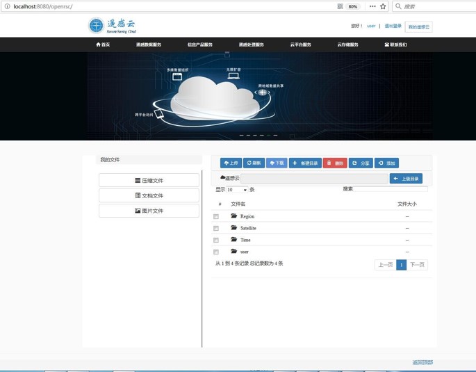
Task: Go up with the 上级目录 button
Action: click(x=406, y=179)
